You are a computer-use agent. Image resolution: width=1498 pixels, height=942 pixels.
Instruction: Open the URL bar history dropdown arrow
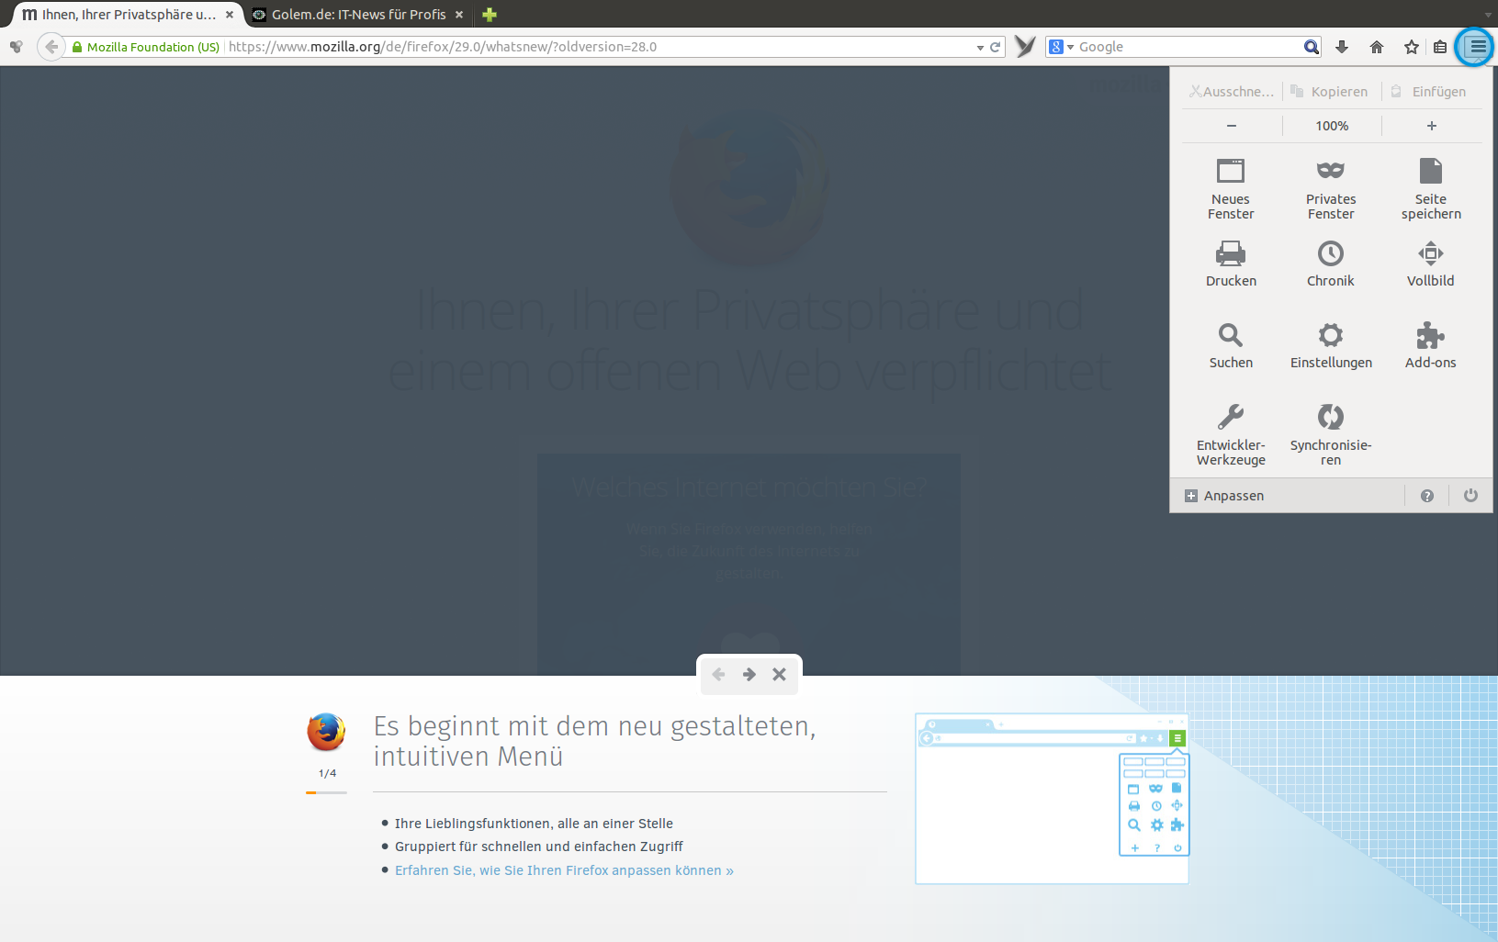pyautogui.click(x=981, y=47)
